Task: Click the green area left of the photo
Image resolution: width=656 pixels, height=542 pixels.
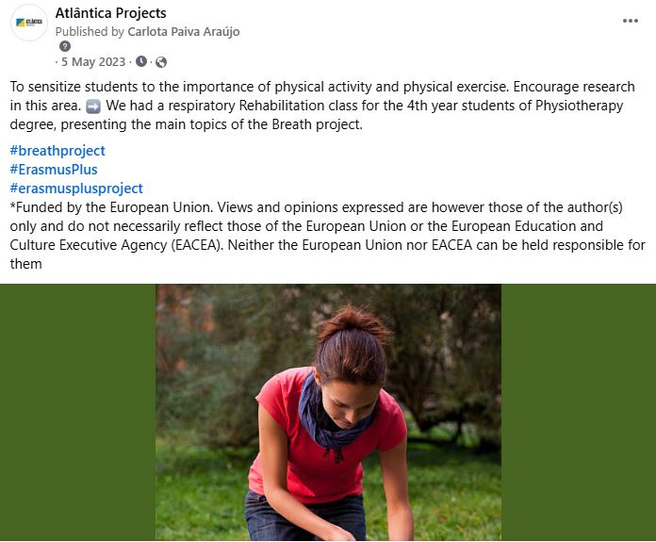Action: [x=77, y=413]
